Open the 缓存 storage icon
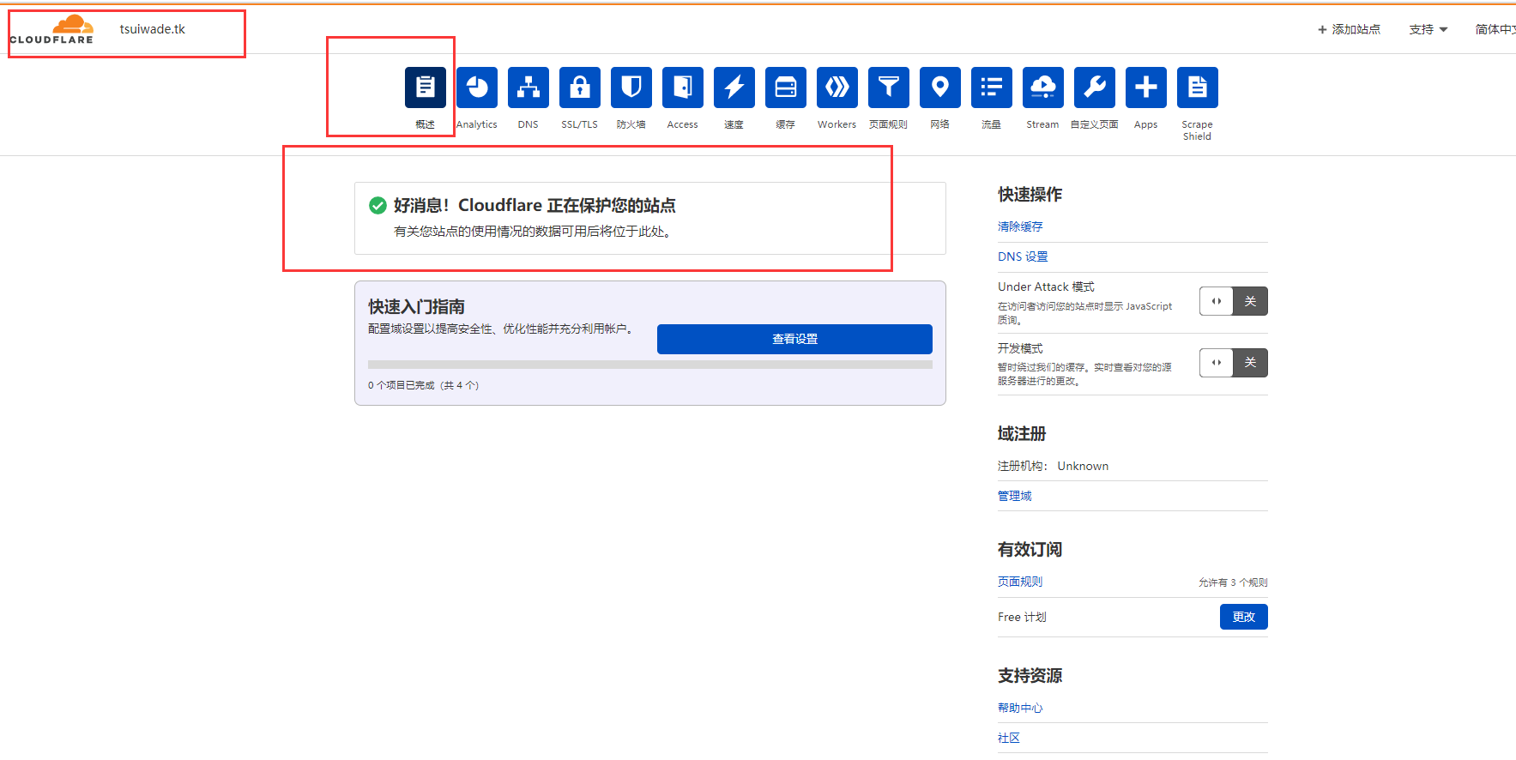This screenshot has width=1516, height=760. tap(786, 87)
